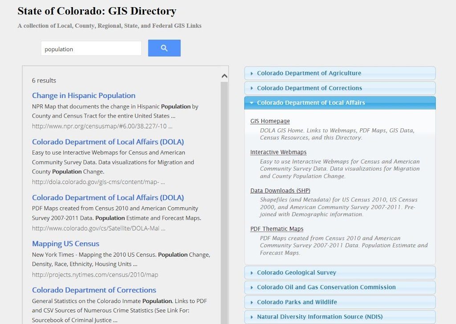Open 'Change in Hispanic Population' result
The height and width of the screenshot is (324, 456).
click(83, 95)
